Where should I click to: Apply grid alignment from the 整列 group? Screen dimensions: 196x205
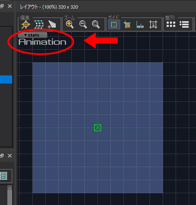[171, 24]
